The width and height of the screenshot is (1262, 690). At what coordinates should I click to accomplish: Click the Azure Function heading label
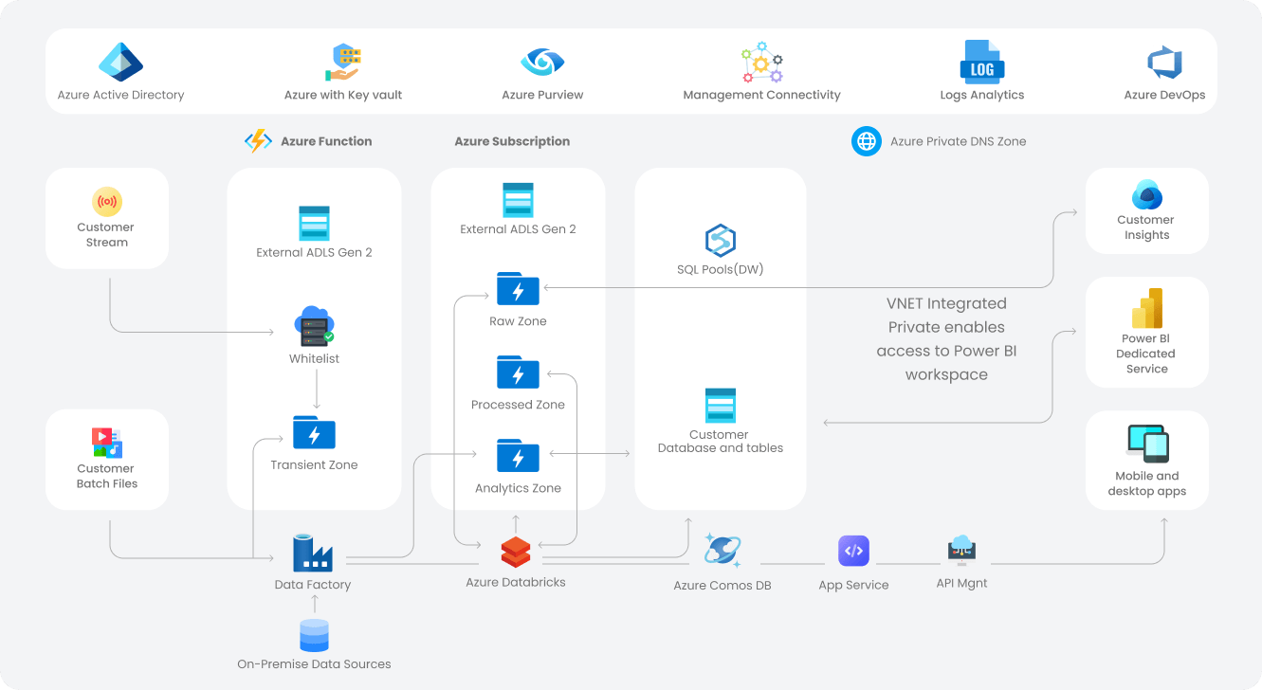326,141
